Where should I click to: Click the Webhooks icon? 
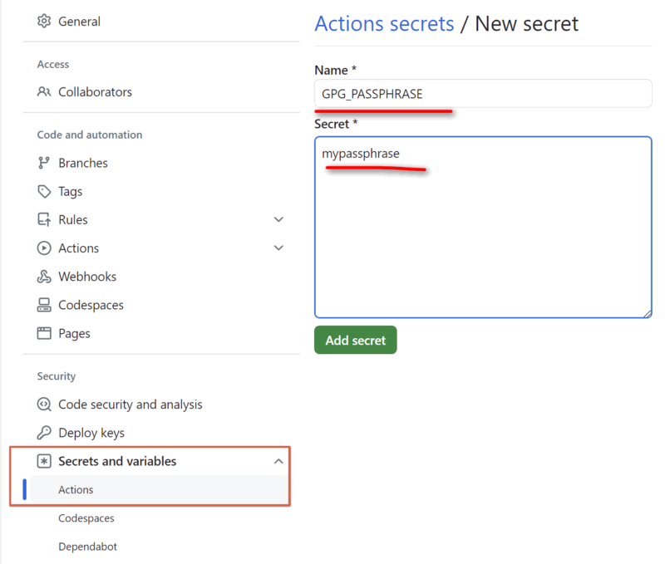click(44, 277)
